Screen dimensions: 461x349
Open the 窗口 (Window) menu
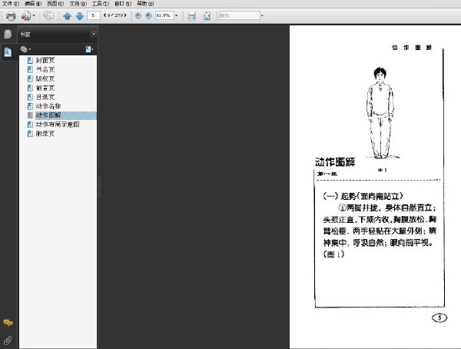(x=123, y=4)
